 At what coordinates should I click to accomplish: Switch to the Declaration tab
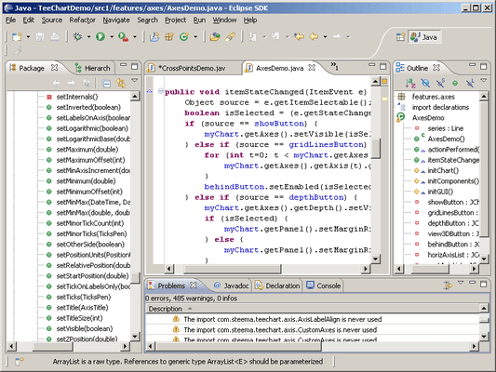point(277,286)
